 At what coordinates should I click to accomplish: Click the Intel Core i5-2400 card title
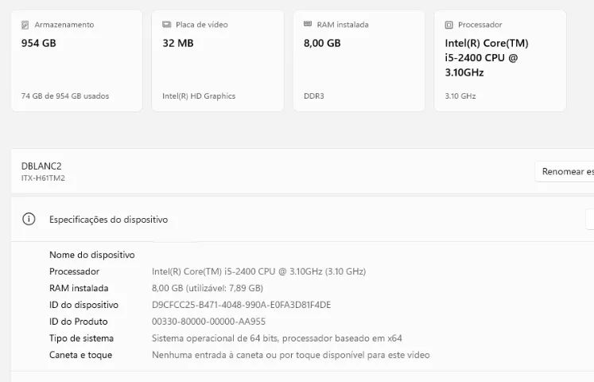pyautogui.click(x=486, y=57)
